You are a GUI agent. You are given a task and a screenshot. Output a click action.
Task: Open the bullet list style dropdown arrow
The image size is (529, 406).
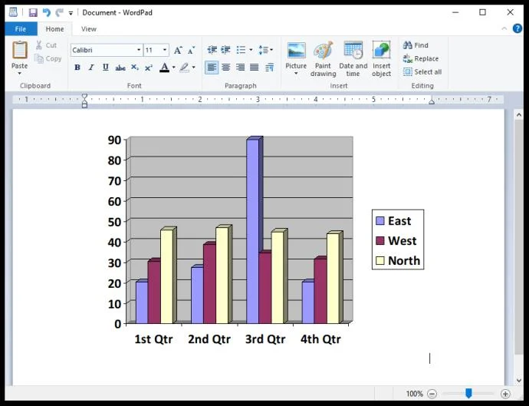pyautogui.click(x=251, y=50)
